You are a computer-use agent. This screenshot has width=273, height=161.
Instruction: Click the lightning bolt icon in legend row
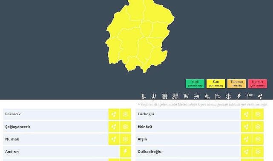click(x=239, y=96)
